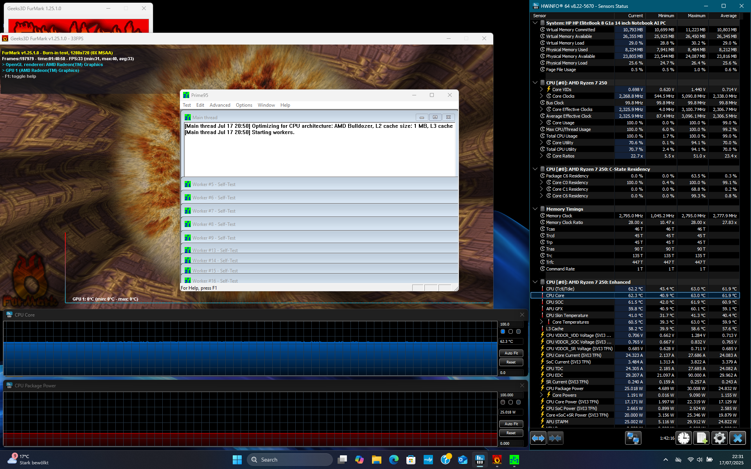Open the Options menu in Prime95
751x469 pixels.
click(x=244, y=105)
